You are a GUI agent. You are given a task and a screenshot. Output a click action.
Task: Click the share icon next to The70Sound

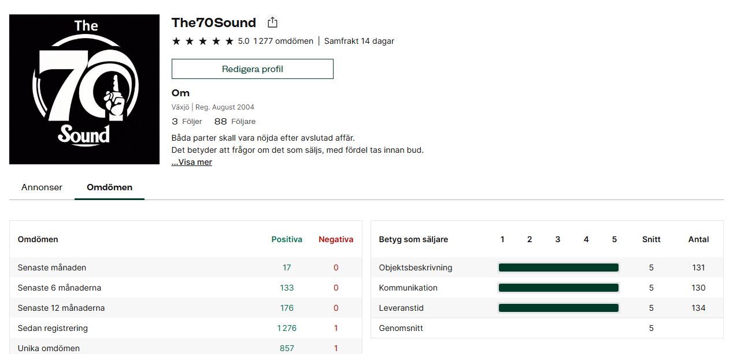272,23
